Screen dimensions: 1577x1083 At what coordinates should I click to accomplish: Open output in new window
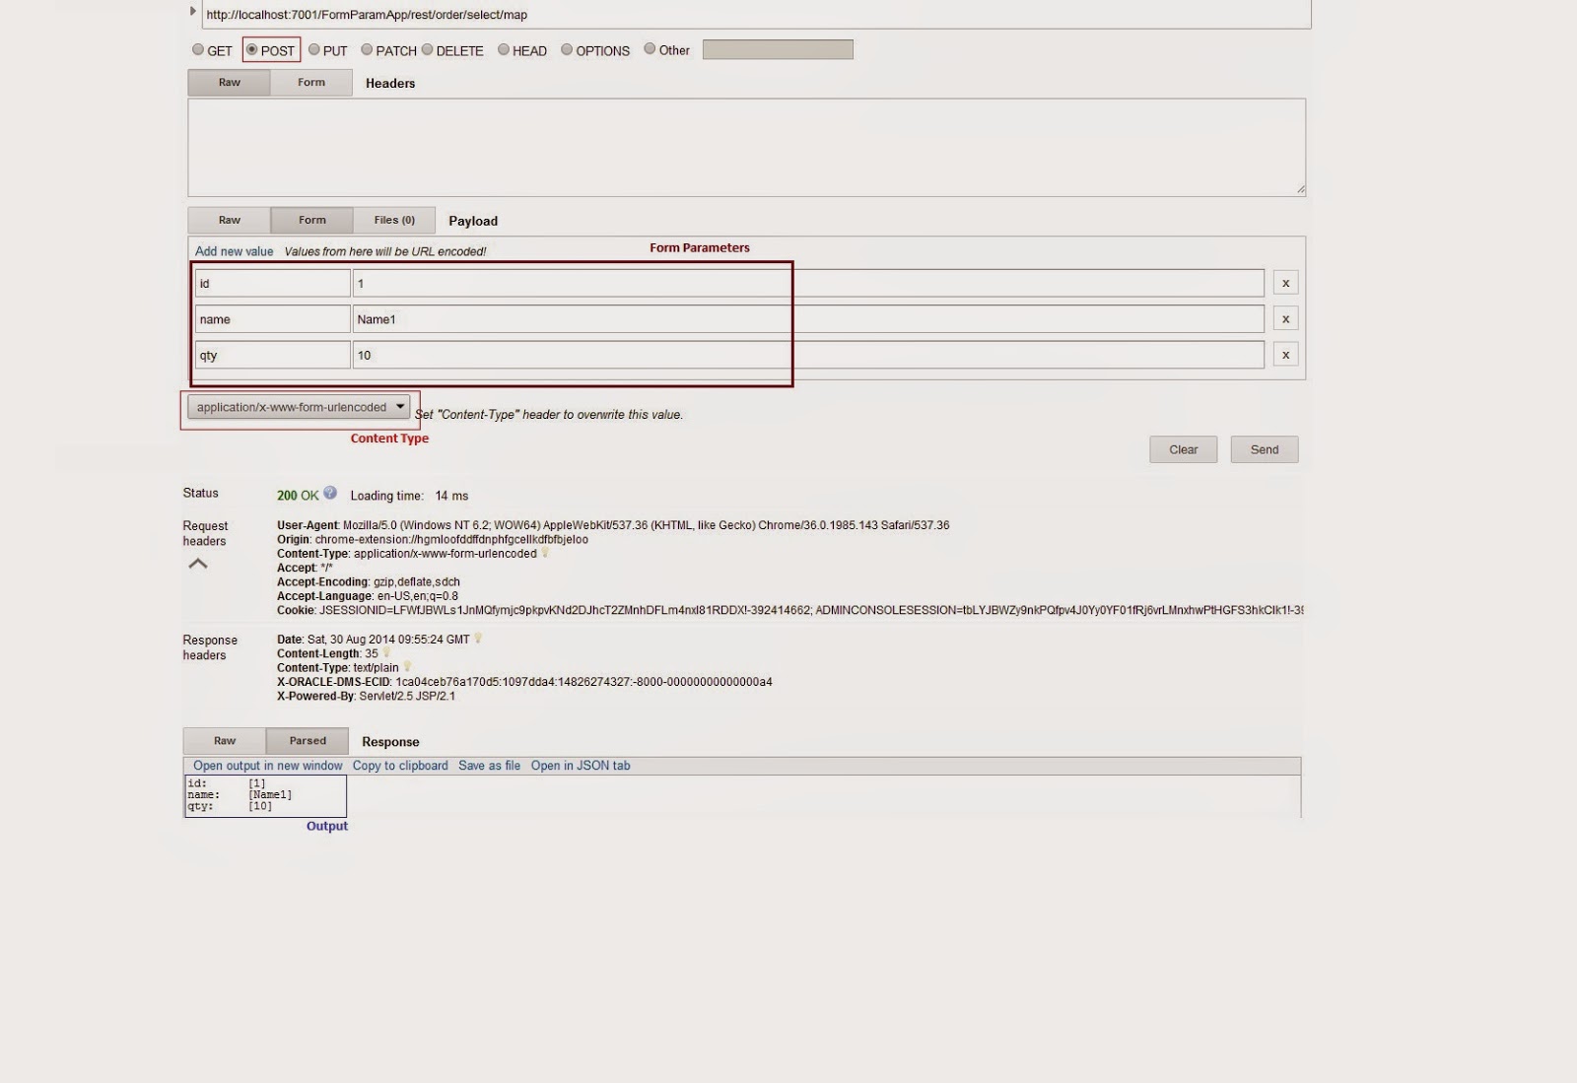tap(267, 766)
